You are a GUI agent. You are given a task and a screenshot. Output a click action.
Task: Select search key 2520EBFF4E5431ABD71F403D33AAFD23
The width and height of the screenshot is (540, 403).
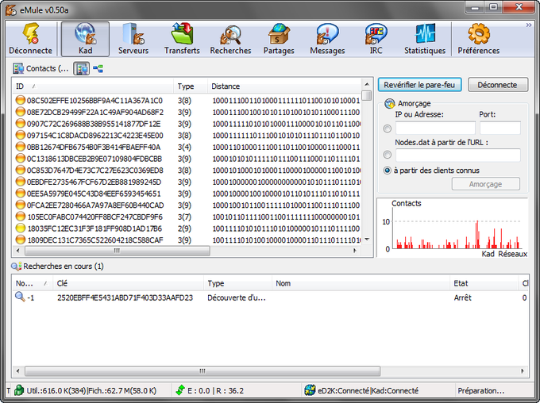click(125, 297)
